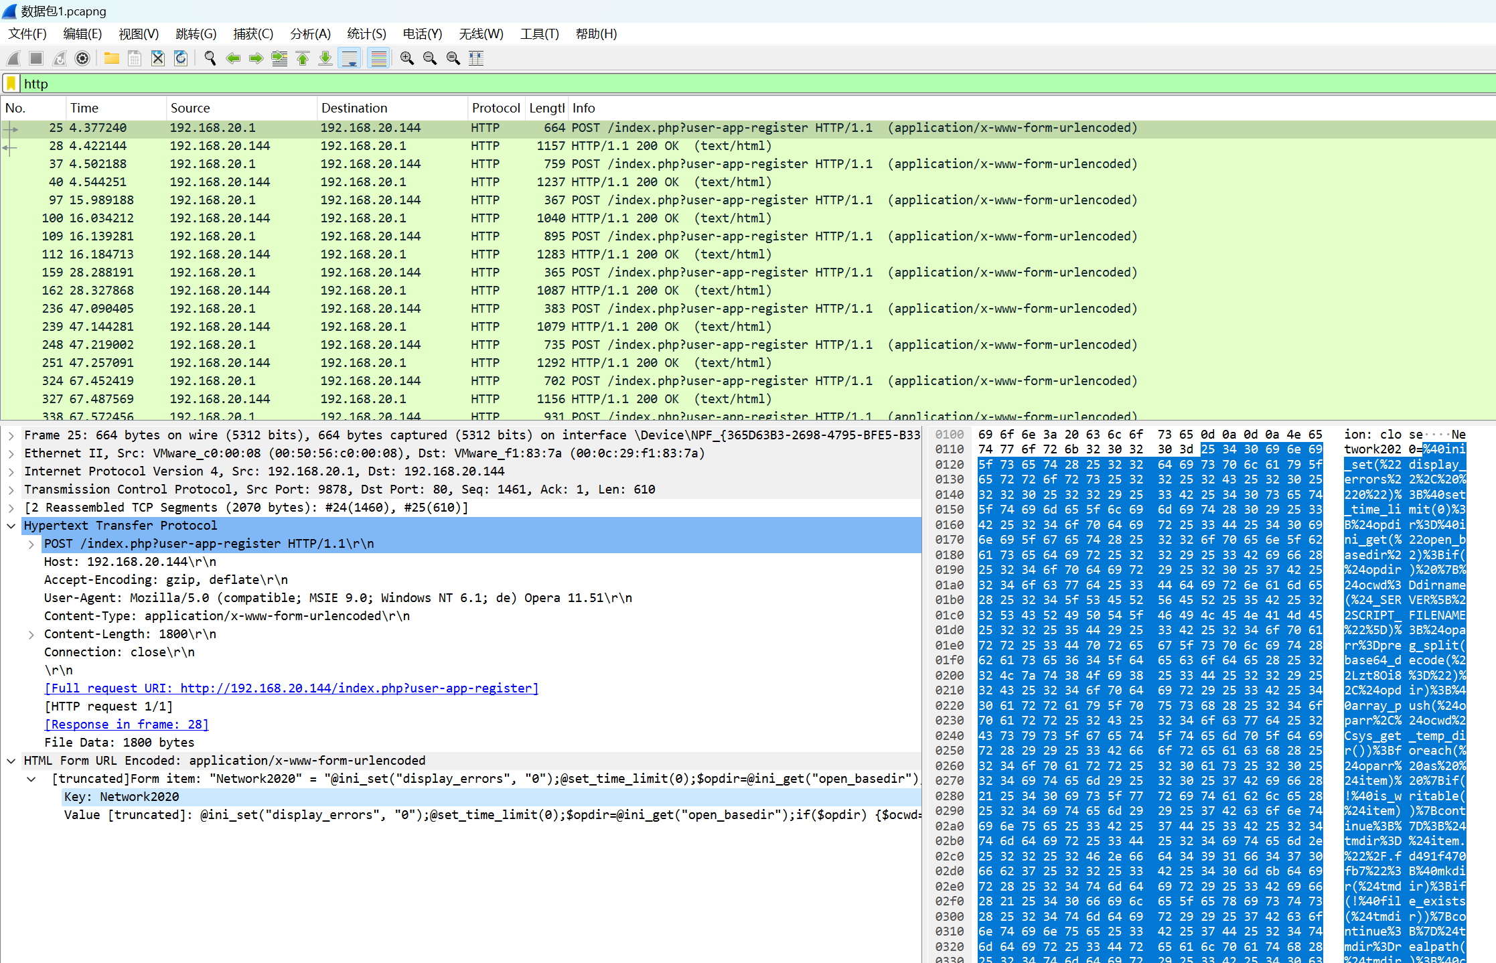Open the 视图(V) menu
Image resolution: width=1496 pixels, height=963 pixels.
point(139,34)
